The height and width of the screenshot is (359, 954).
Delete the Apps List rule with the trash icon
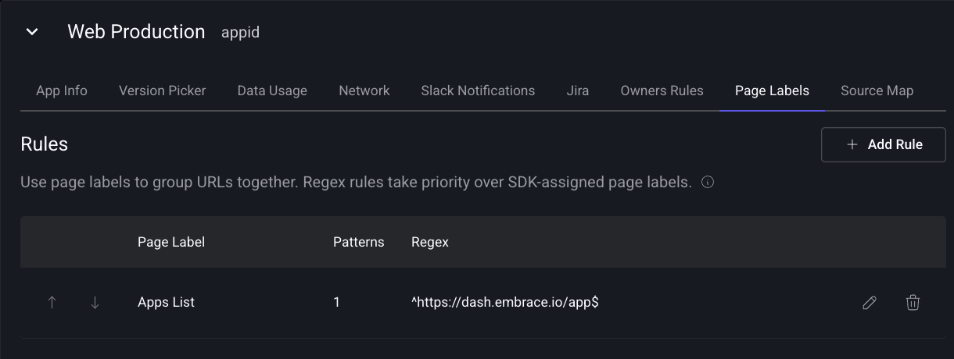(x=913, y=303)
